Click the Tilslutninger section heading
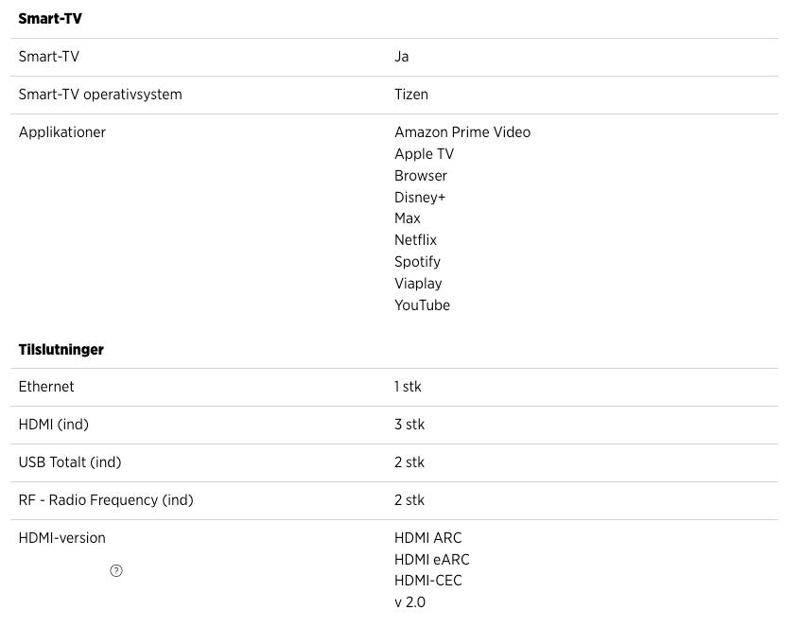 click(61, 350)
